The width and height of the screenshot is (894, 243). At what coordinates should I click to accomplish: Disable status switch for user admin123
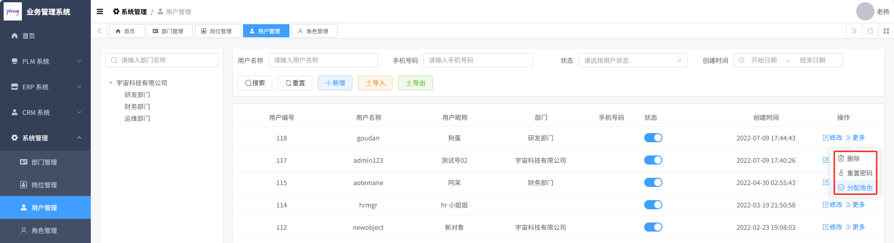coord(653,160)
